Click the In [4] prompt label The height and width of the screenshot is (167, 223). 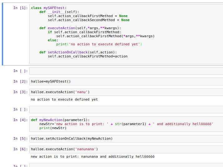[20, 120]
